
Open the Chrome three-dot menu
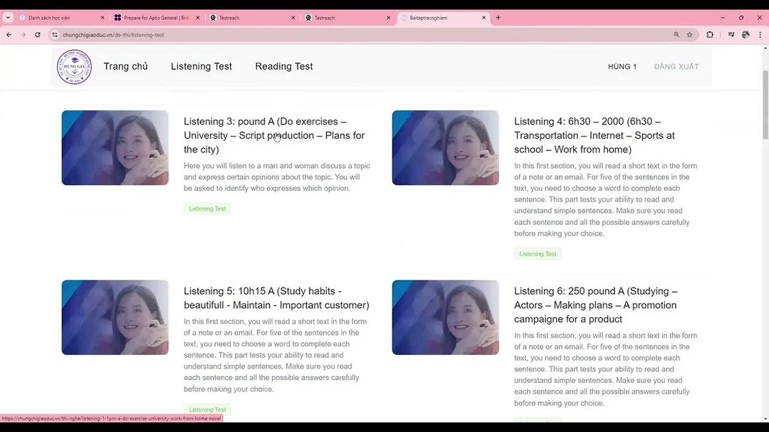760,35
